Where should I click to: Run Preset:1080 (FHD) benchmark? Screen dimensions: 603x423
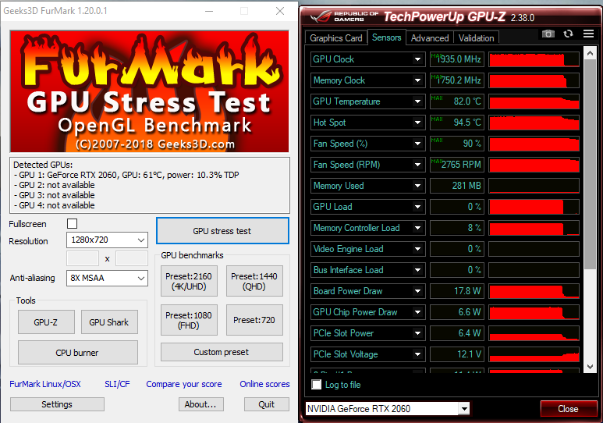click(x=189, y=320)
